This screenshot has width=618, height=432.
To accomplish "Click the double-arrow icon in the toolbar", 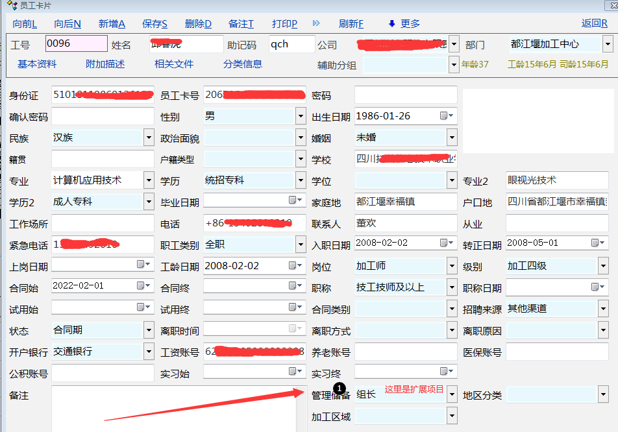I will tap(316, 23).
